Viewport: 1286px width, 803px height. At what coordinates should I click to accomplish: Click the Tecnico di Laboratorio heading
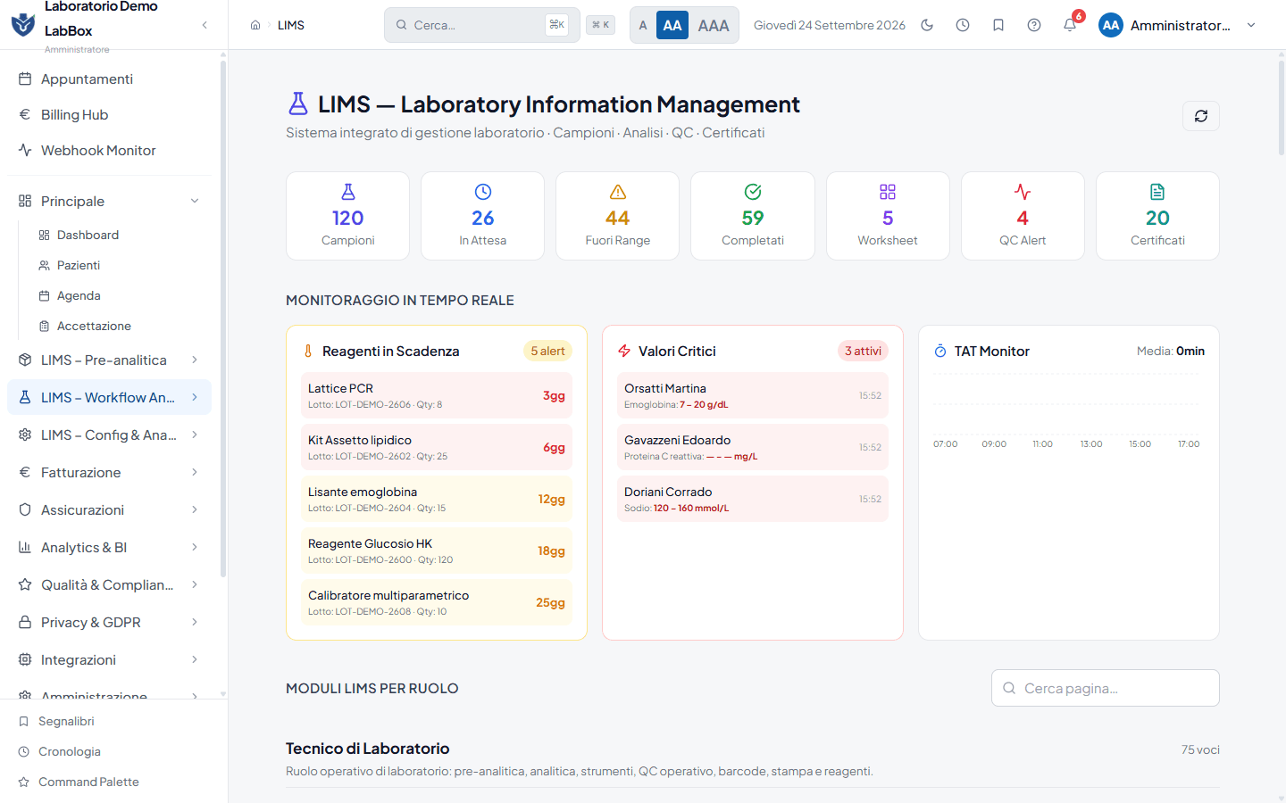pos(368,749)
